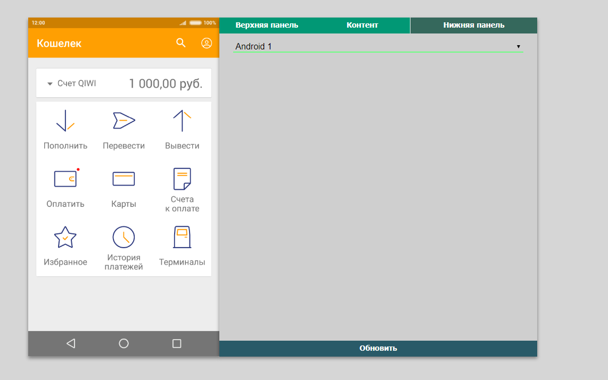
Task: Tap the search magnifier icon in Кошелек header
Action: 180,43
